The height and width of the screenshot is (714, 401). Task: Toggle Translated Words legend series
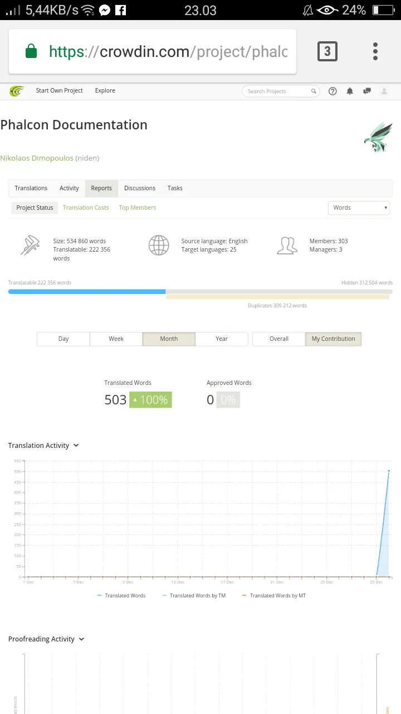(121, 596)
